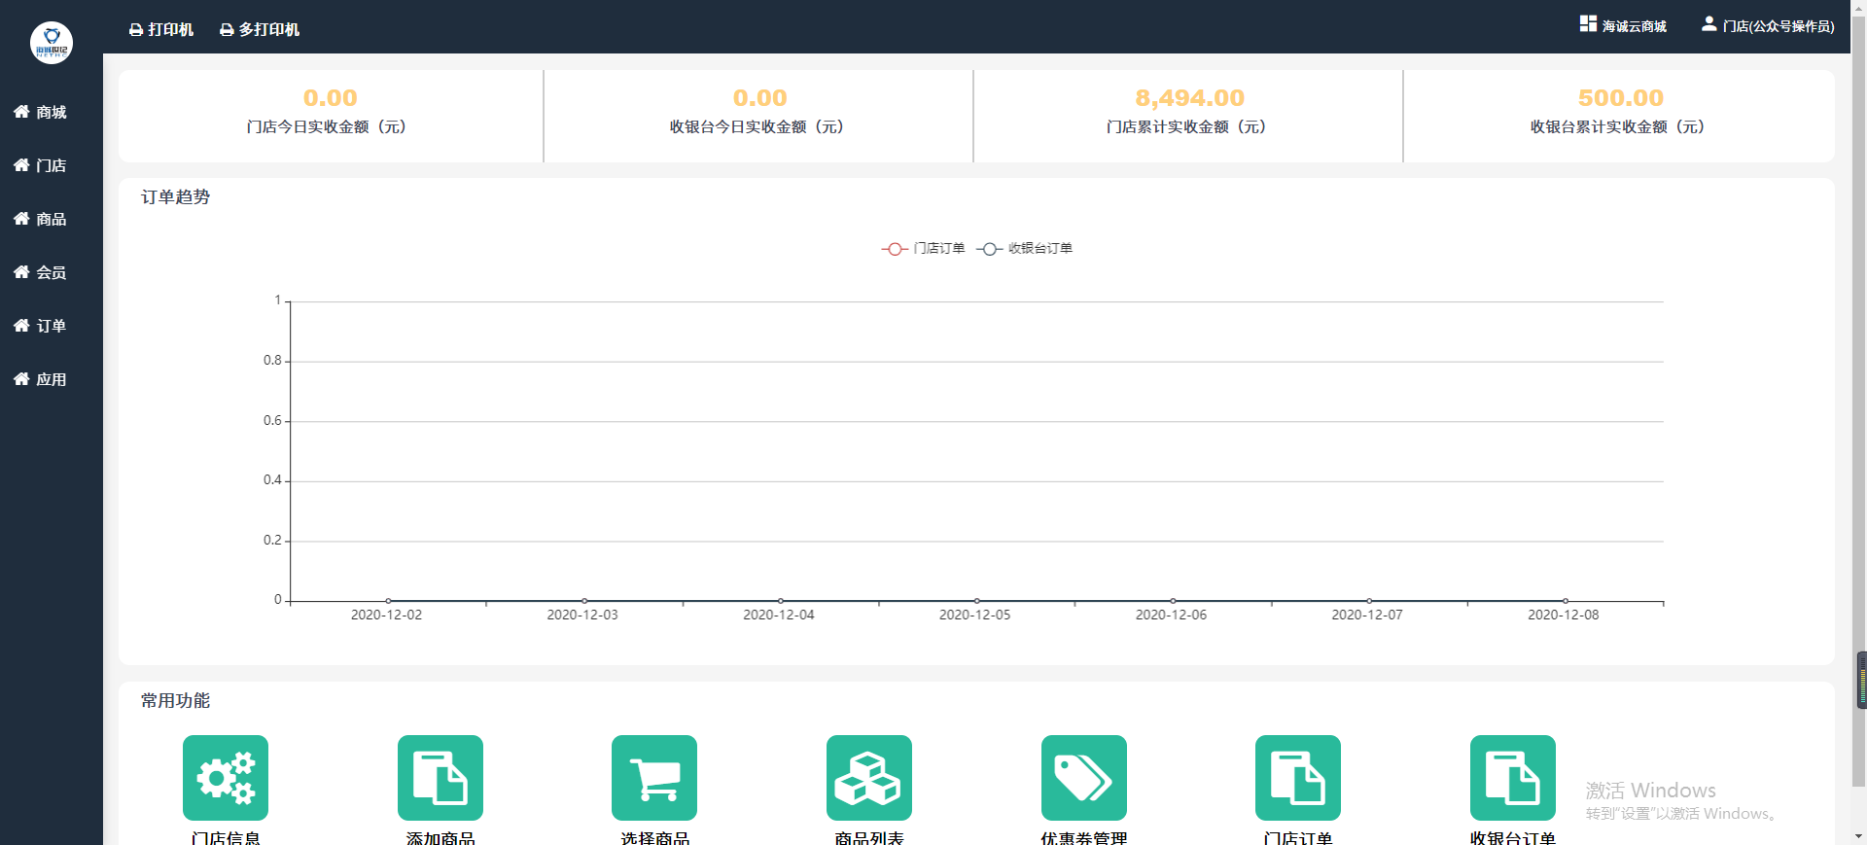This screenshot has width=1867, height=845.
Task: Open the 会员 sidebar menu
Action: (41, 272)
